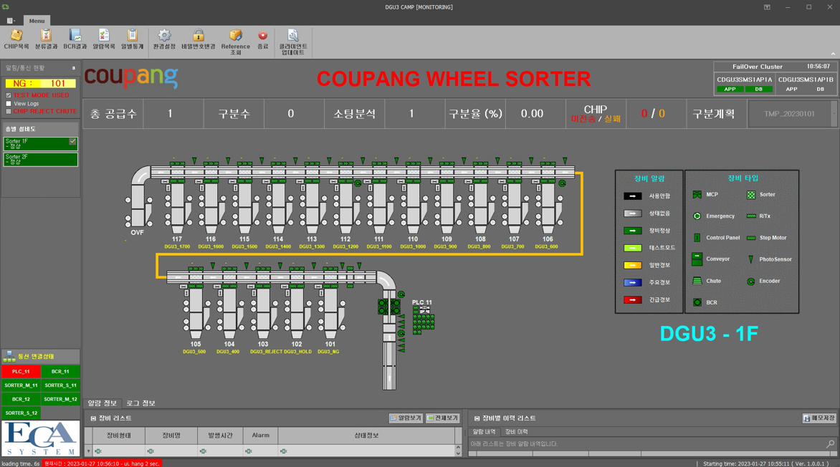Switch to the 알람 정보 tab
This screenshot has width=840, height=467.
tap(102, 403)
